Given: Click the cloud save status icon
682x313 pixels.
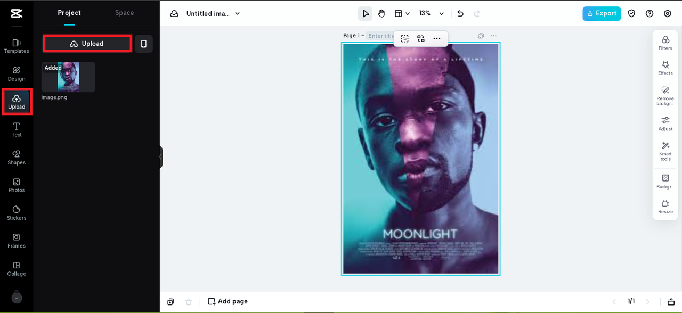Looking at the screenshot, I should click(174, 13).
